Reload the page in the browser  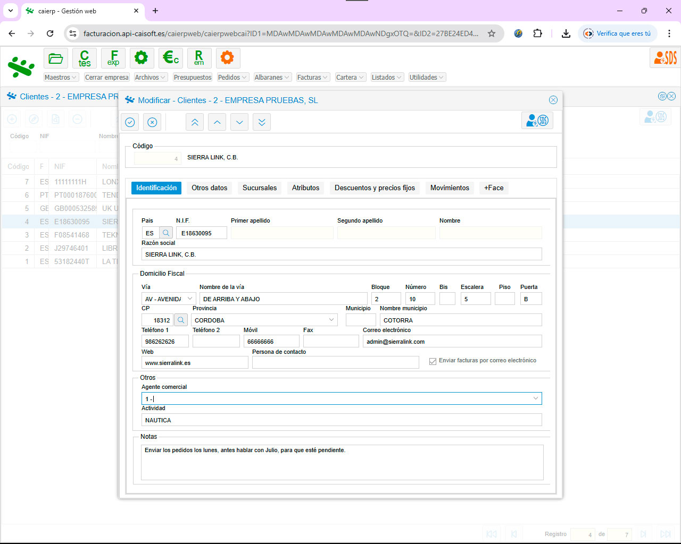(50, 33)
